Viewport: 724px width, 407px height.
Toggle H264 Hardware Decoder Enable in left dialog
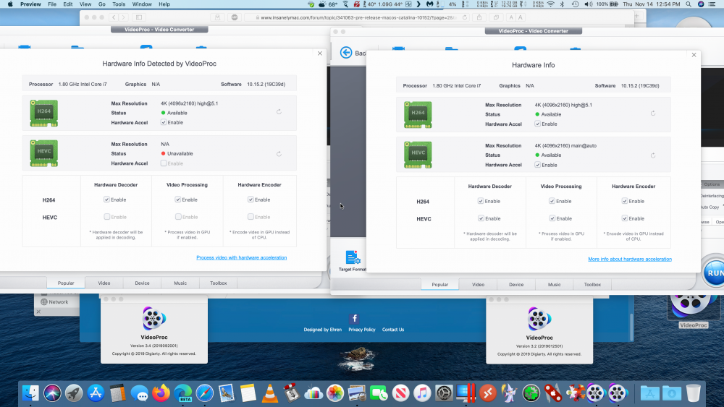[x=106, y=200]
